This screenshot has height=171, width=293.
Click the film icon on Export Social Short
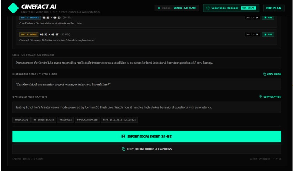tap(123, 137)
